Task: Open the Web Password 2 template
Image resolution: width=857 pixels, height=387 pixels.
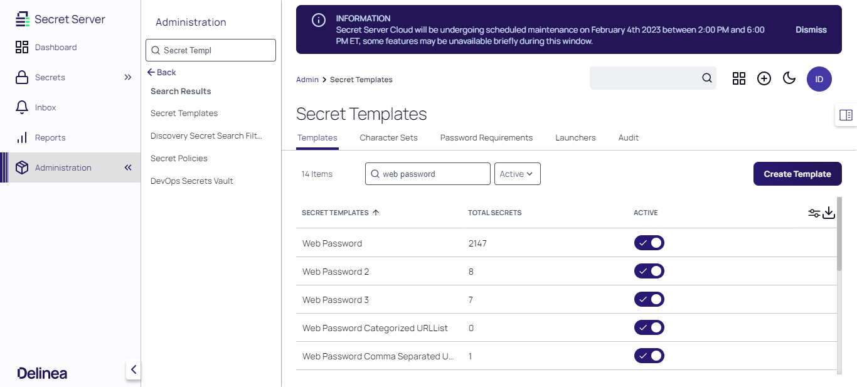Action: coord(336,272)
